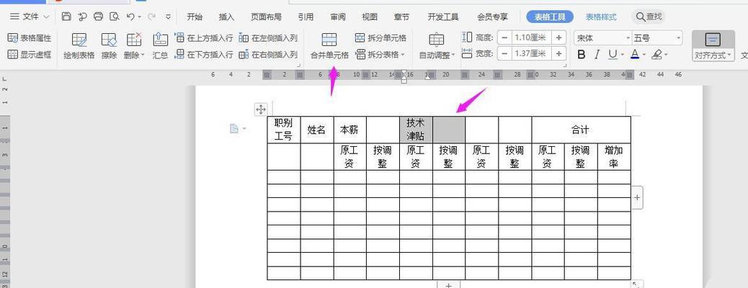Click the Save icon in quick access toolbar
Viewport: 748px width, 288px height.
pyautogui.click(x=66, y=17)
